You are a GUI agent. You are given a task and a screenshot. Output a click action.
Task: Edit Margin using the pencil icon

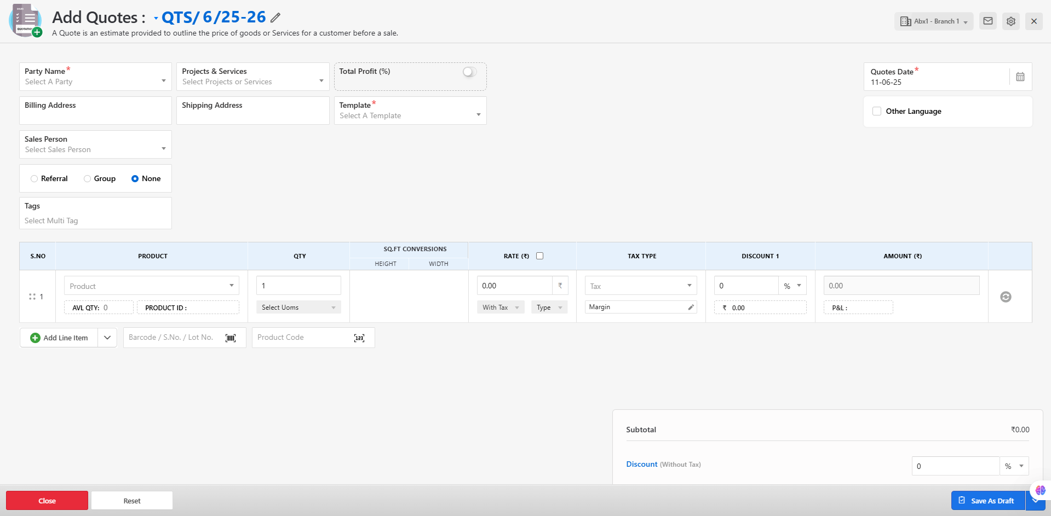(x=691, y=308)
